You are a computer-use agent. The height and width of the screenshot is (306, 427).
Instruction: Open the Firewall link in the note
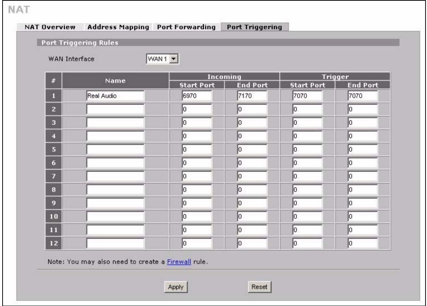179,261
